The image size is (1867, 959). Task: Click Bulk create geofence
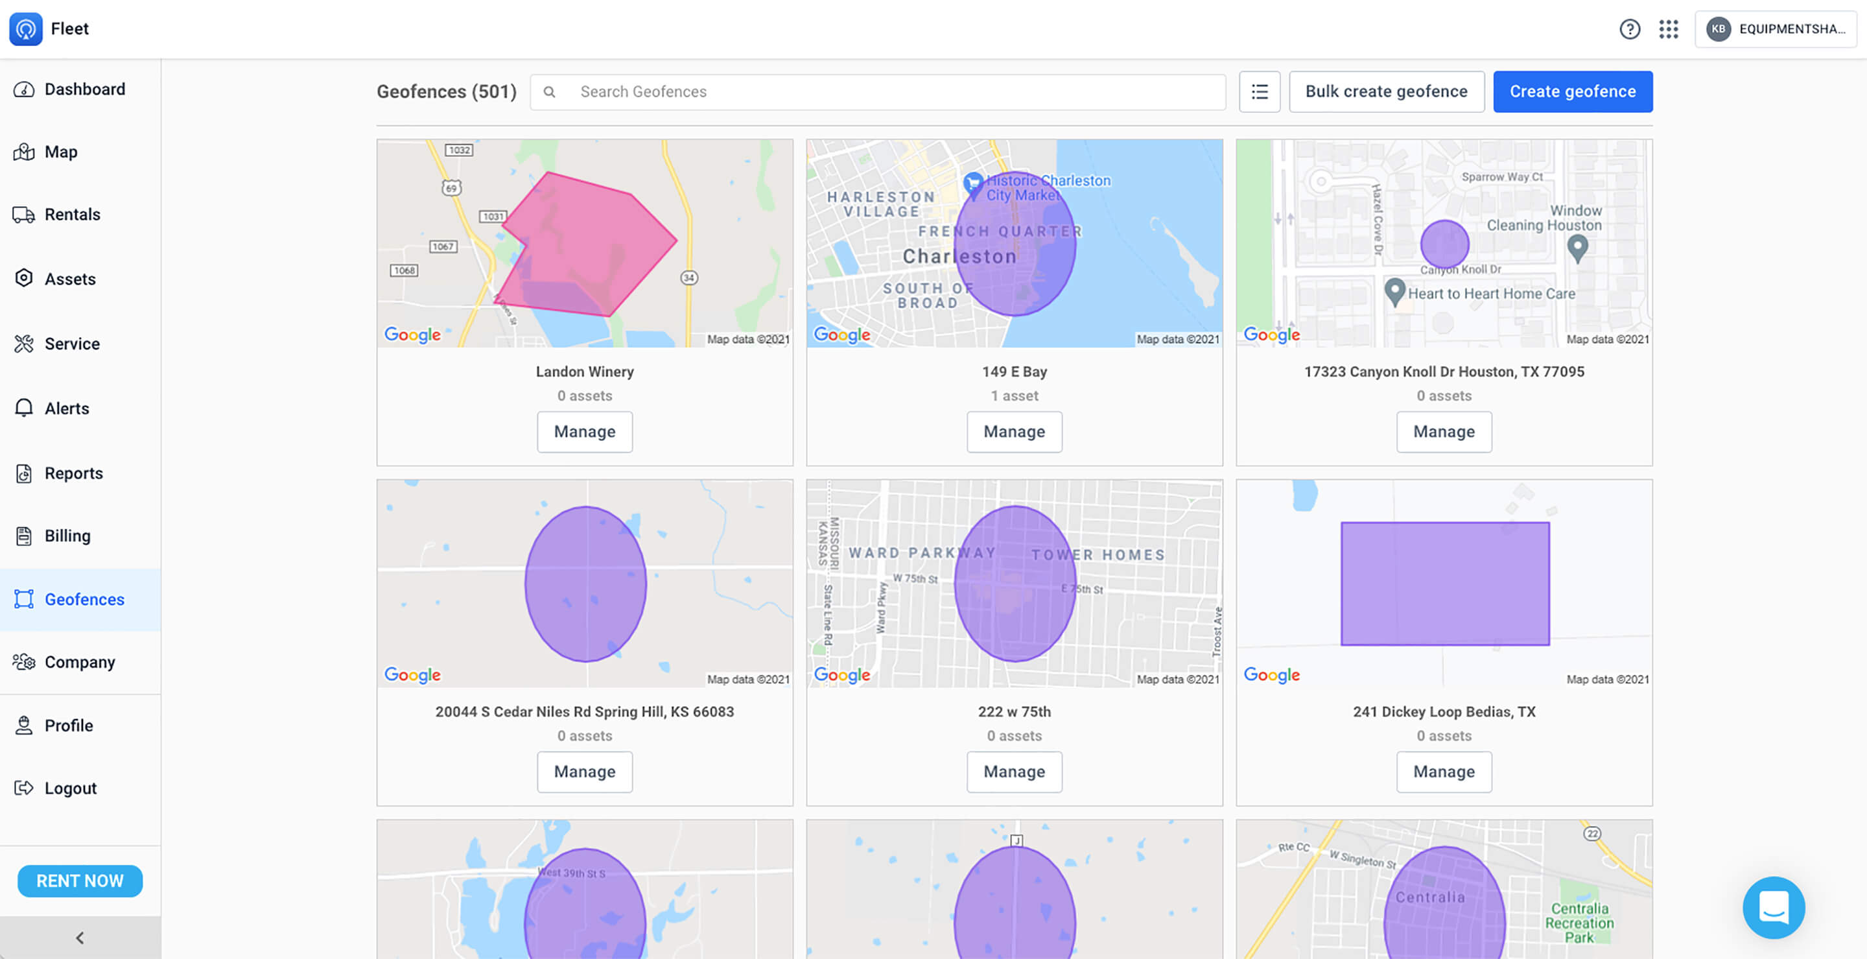tap(1386, 91)
